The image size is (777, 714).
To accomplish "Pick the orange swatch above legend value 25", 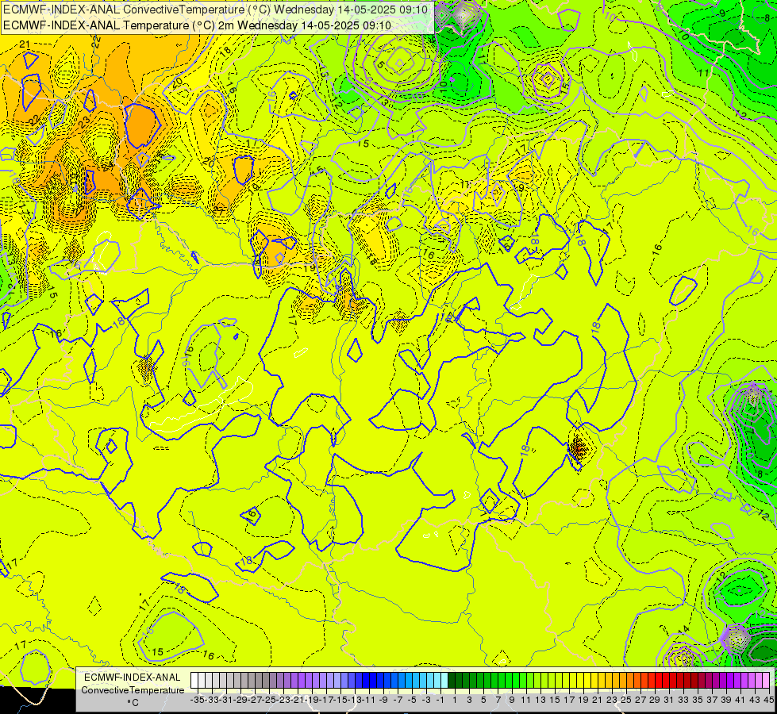I will 623,681.
